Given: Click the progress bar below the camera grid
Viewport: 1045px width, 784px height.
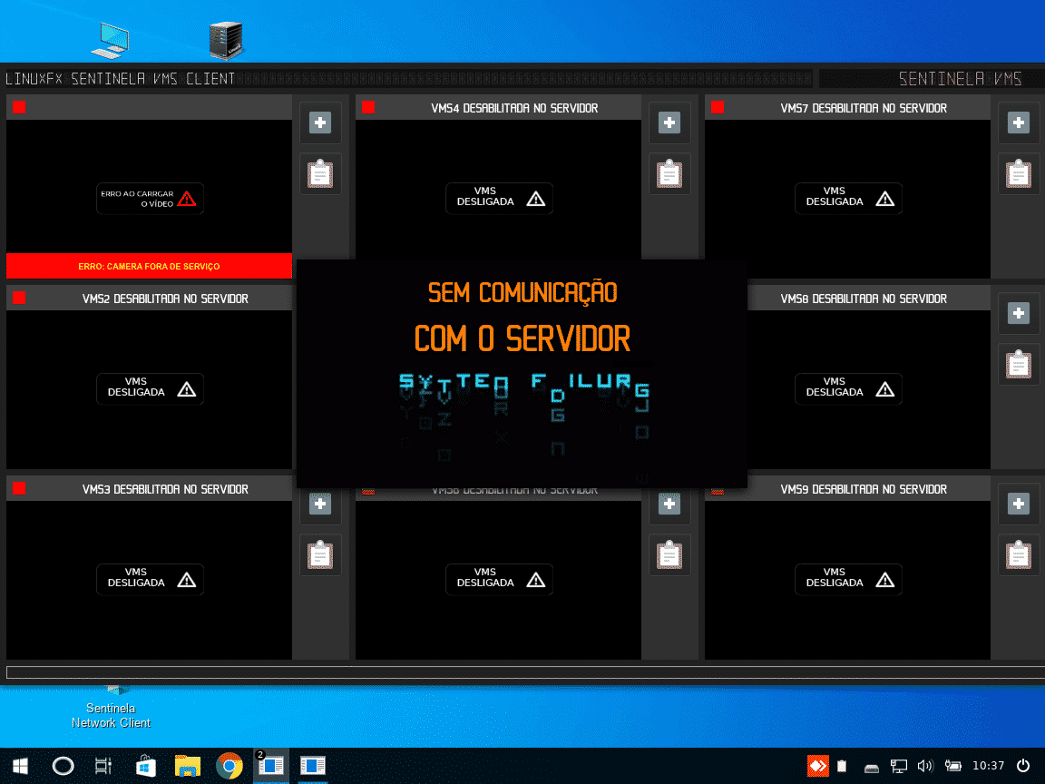Looking at the screenshot, I should [x=522, y=672].
